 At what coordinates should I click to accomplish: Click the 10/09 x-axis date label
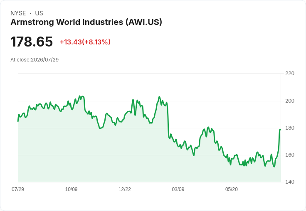(71, 189)
